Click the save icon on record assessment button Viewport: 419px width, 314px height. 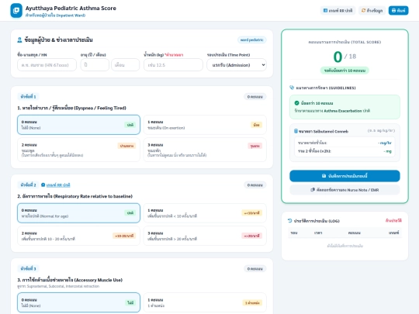click(x=324, y=176)
